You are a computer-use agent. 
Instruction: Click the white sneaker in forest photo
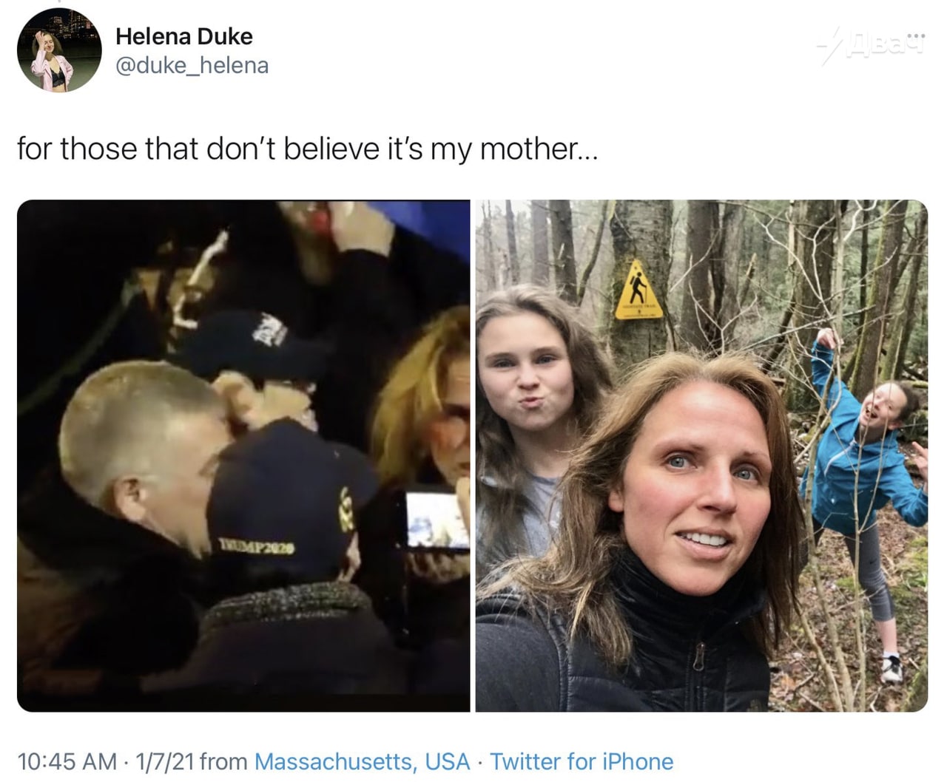(x=892, y=667)
